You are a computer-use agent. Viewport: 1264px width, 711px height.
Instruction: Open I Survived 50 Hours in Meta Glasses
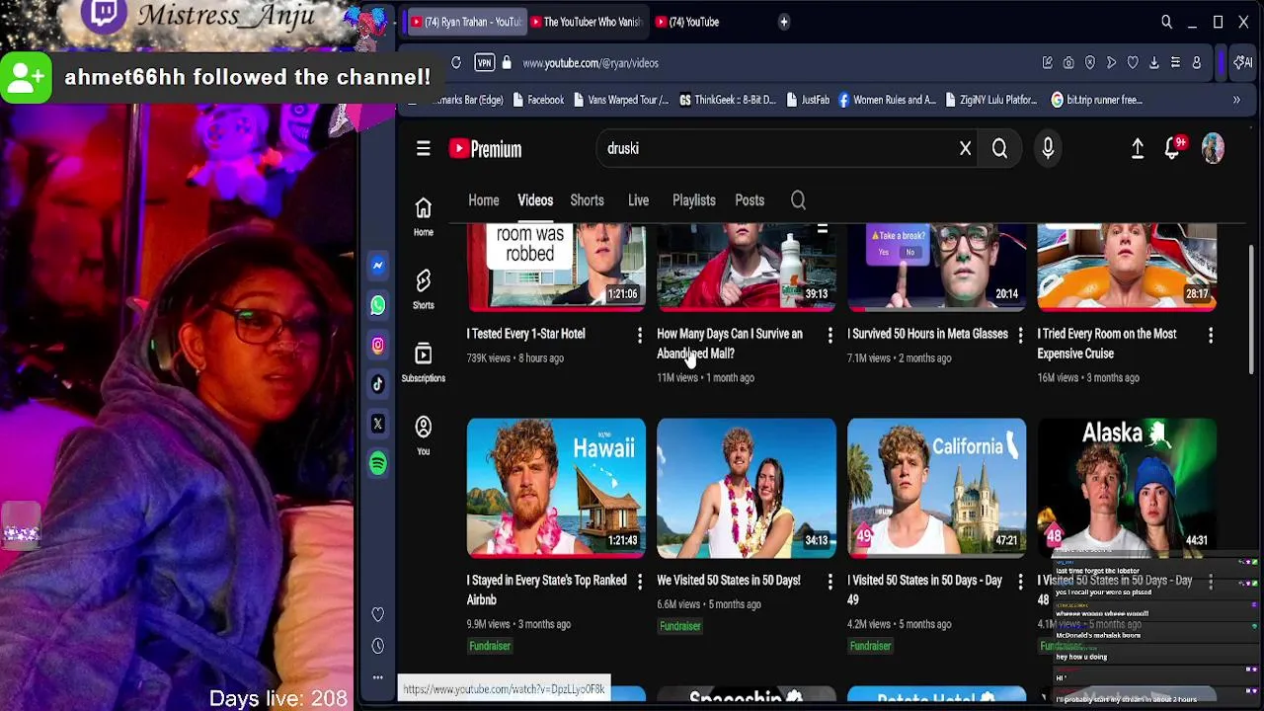[927, 334]
